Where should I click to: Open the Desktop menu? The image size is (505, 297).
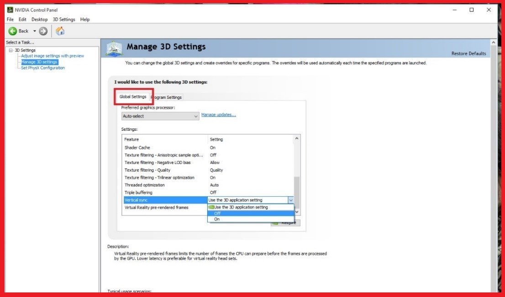coord(39,19)
